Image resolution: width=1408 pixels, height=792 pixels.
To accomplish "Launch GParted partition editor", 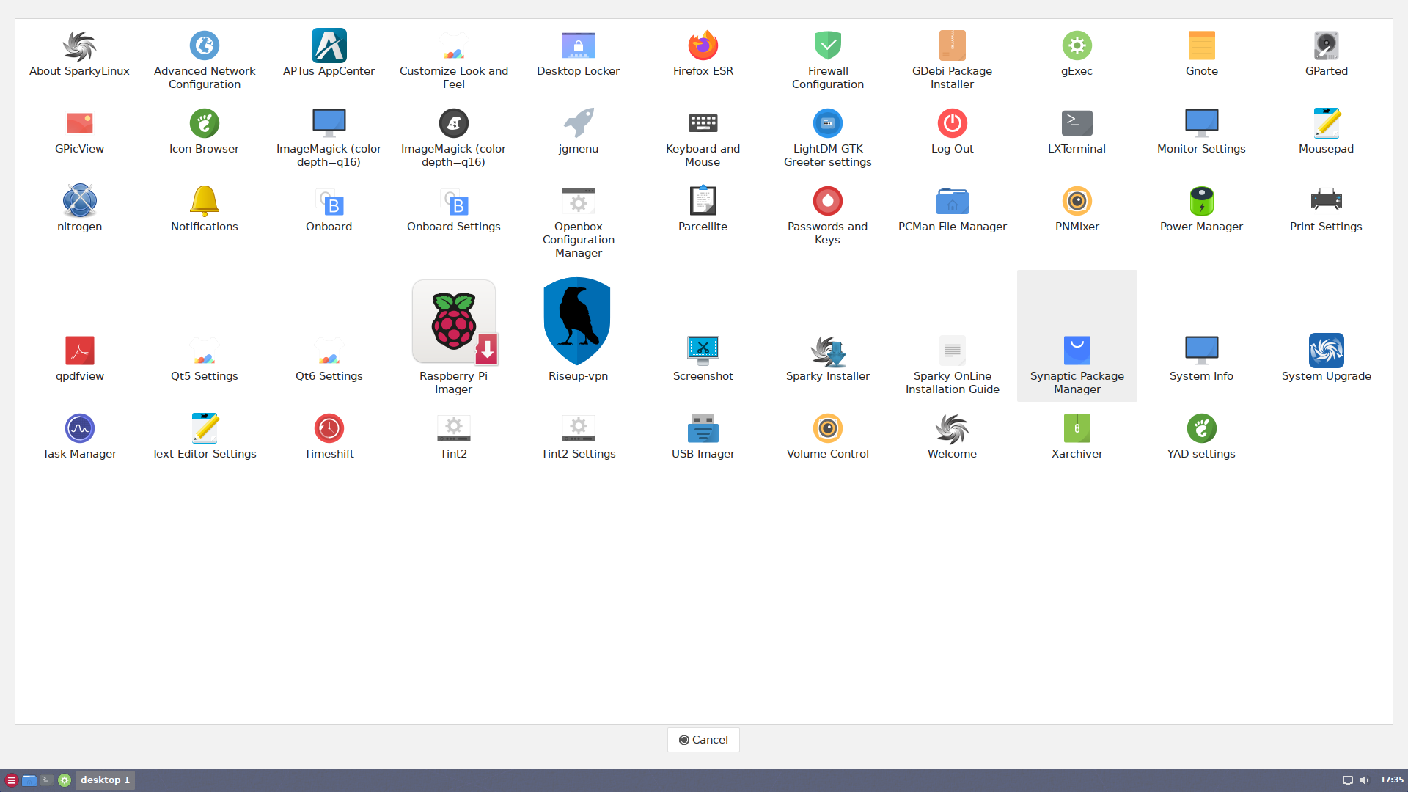I will click(x=1326, y=53).
